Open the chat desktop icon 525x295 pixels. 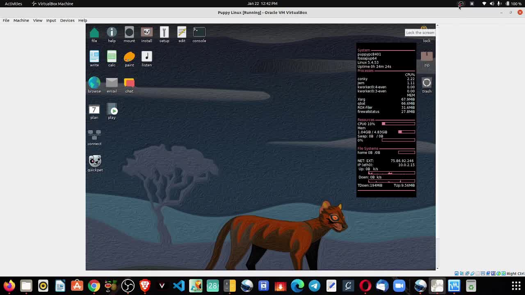(x=129, y=85)
